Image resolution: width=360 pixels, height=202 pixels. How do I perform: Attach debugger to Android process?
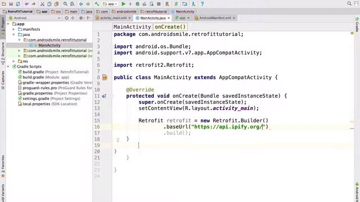tap(151, 4)
